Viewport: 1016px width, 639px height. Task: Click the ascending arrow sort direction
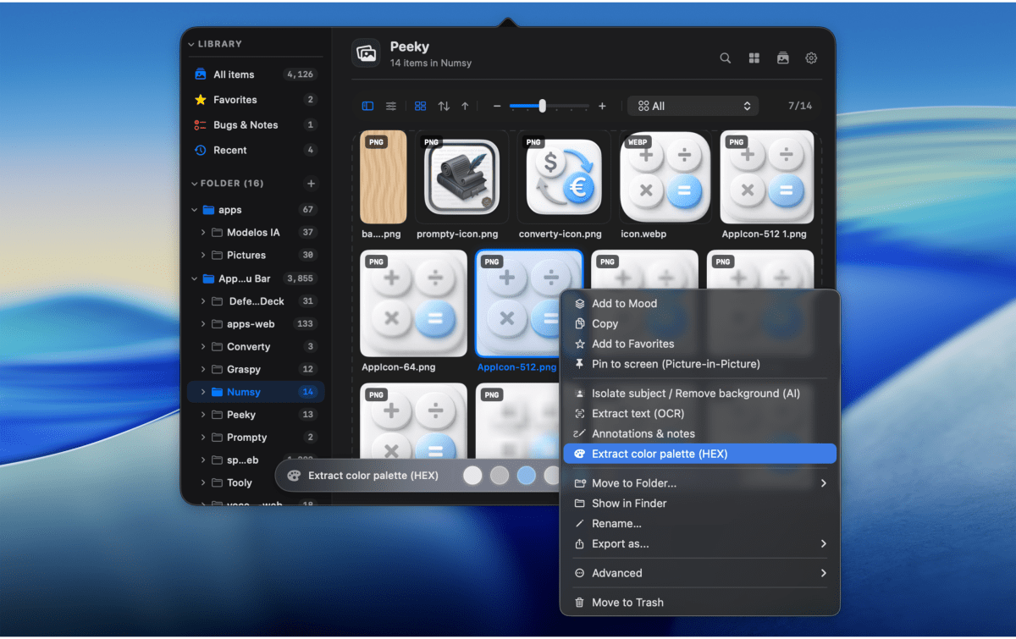(x=465, y=106)
